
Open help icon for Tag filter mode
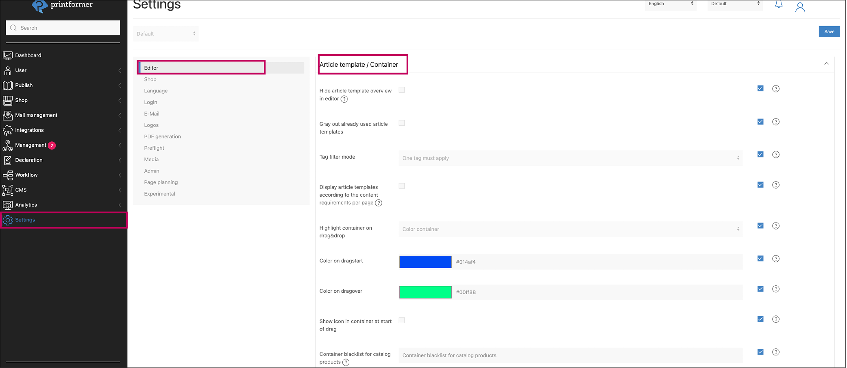pyautogui.click(x=775, y=155)
